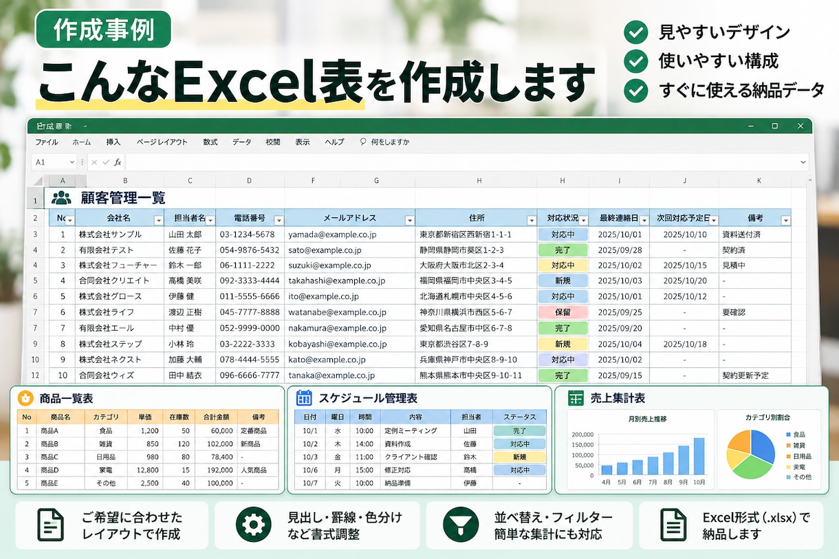
Task: Click the 192,000 total in the 商品D row
Action: click(219, 470)
